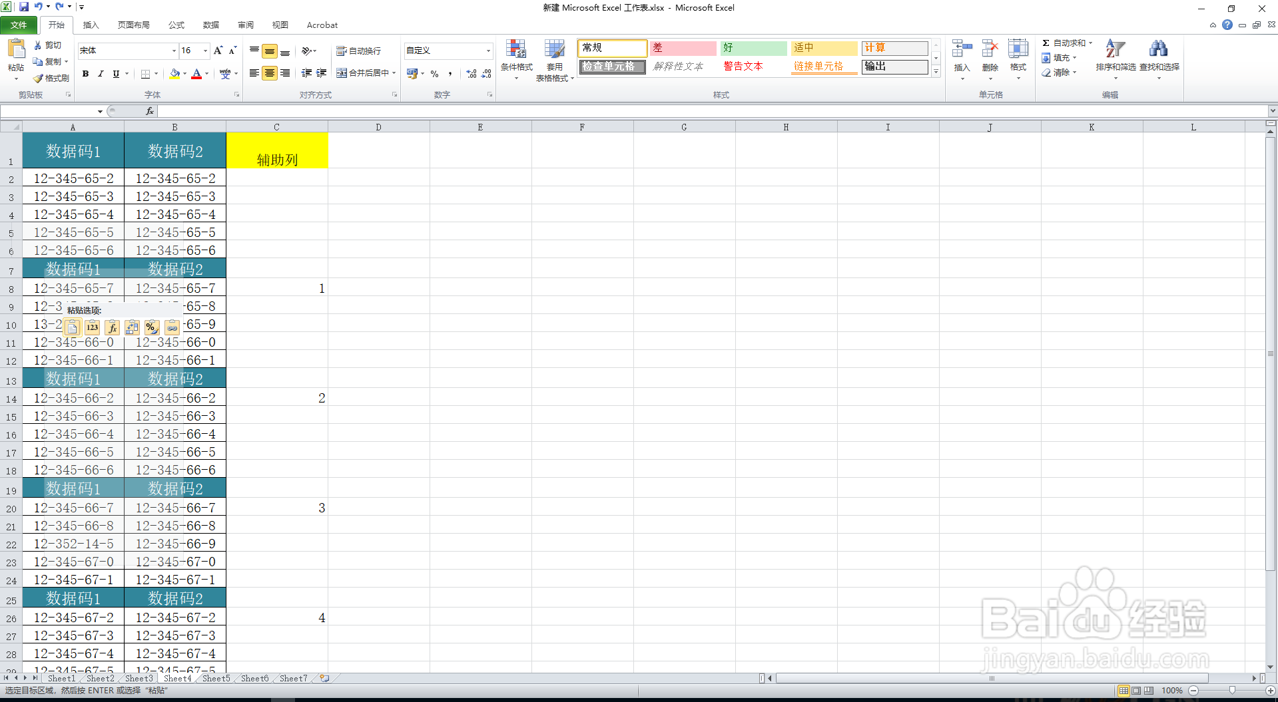Increase decimal places
This screenshot has height=702, width=1278.
tap(472, 74)
